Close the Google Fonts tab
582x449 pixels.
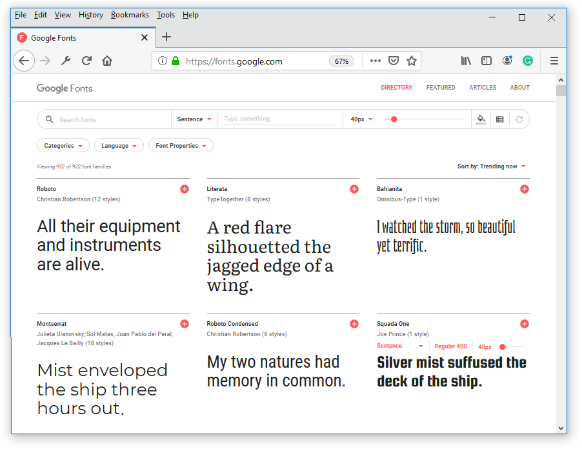coord(145,37)
